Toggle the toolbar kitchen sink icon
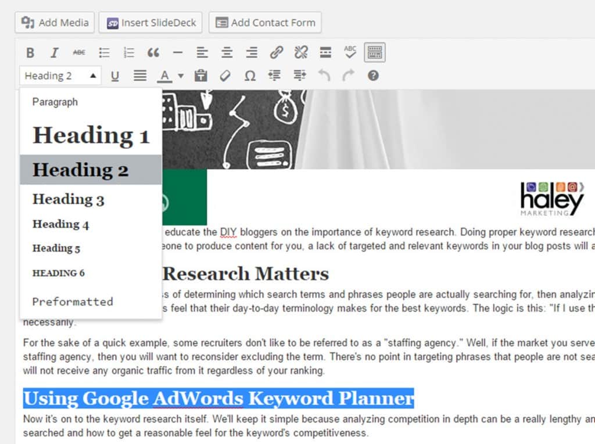Screen dimensions: 595x444 (375, 52)
